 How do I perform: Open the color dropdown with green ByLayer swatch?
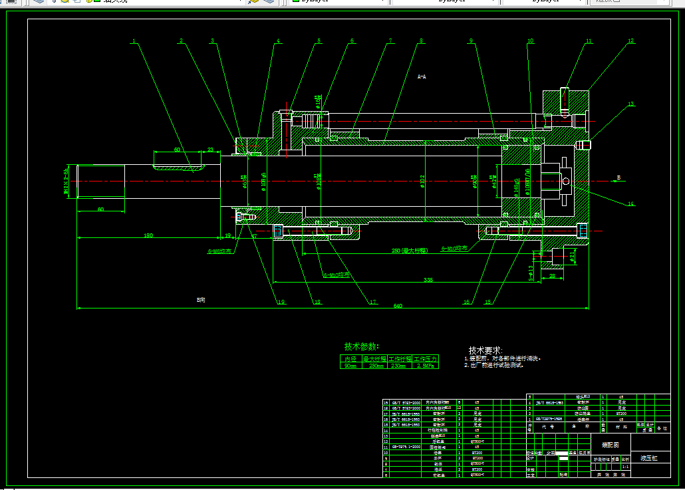(339, 1)
